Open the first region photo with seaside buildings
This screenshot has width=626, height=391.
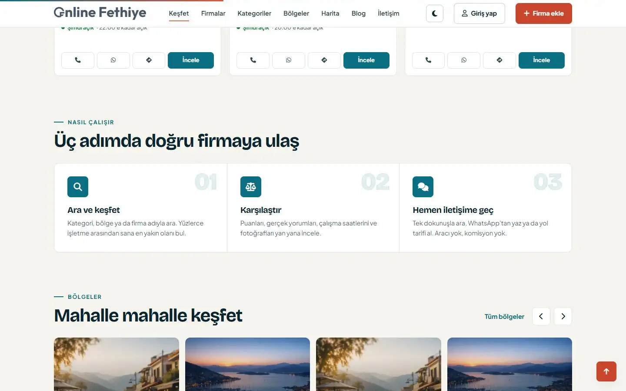coord(117,364)
